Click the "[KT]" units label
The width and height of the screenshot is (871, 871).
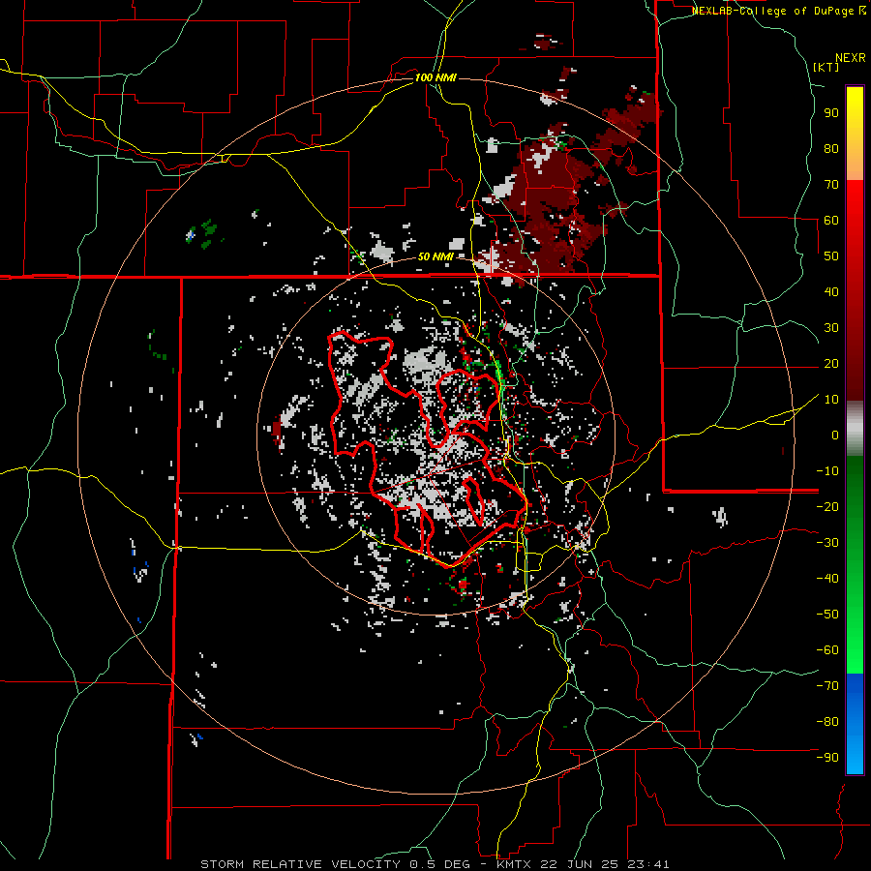[826, 67]
